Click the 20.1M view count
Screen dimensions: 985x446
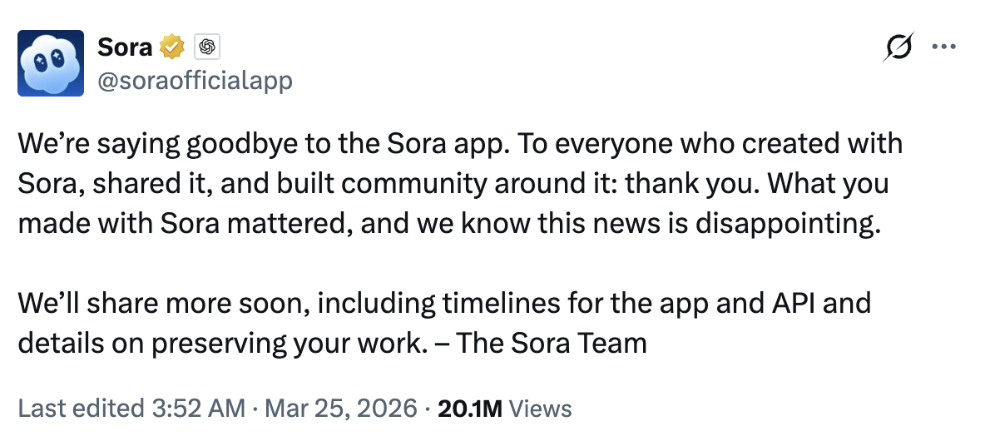(x=469, y=409)
